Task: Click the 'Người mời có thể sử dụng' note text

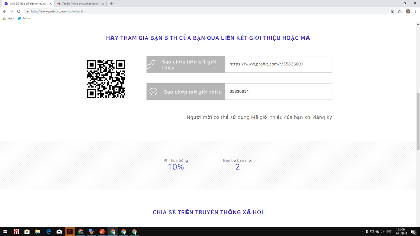Action: pos(259,117)
